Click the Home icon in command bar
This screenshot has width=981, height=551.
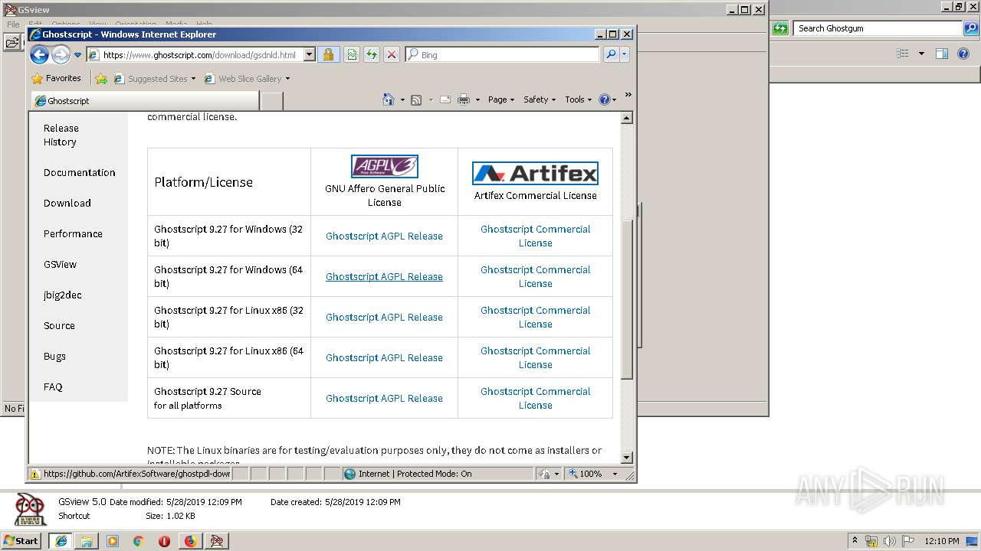tap(389, 99)
